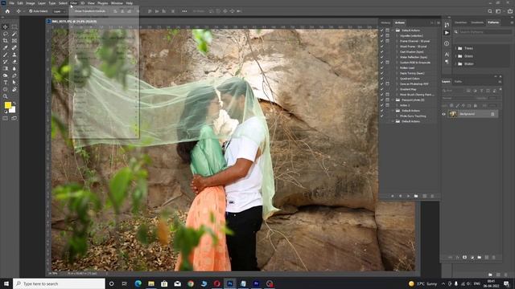Open the Windows Start menu
This screenshot has width=515, height=289.
click(x=6, y=283)
